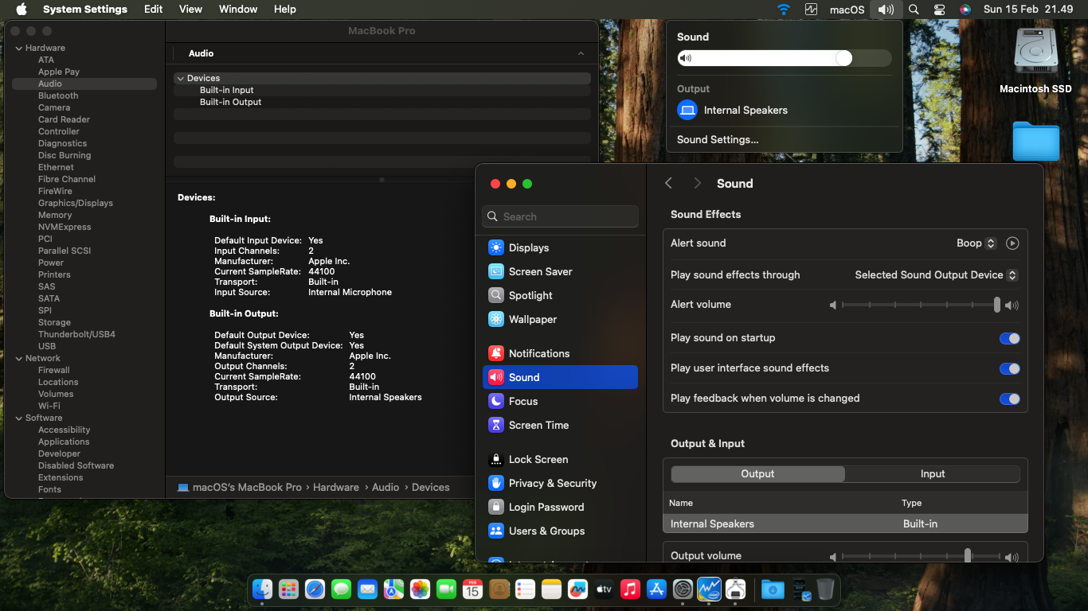This screenshot has width=1088, height=611.
Task: Click the Search field in System Settings
Action: (x=560, y=216)
